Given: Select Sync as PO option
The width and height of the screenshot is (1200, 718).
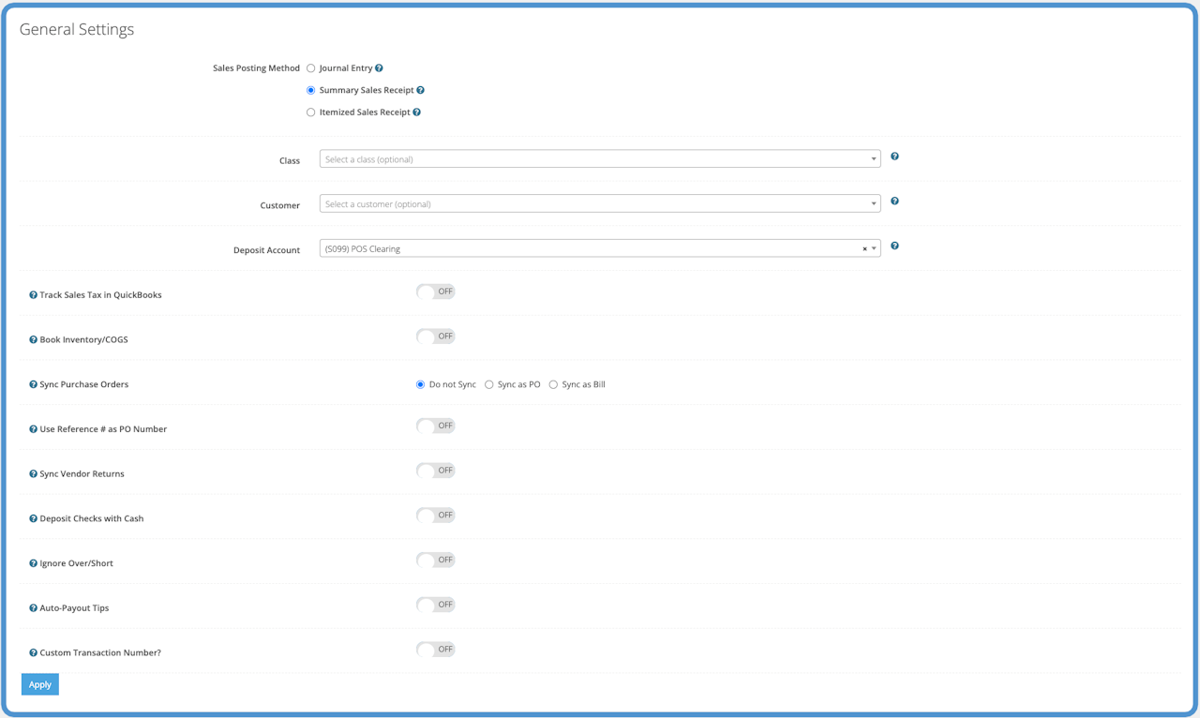Looking at the screenshot, I should point(489,384).
